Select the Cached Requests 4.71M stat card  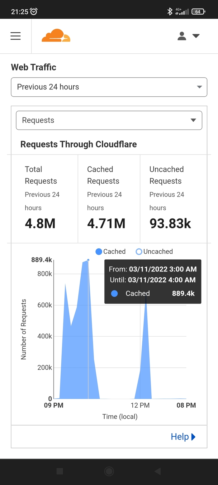(x=109, y=199)
